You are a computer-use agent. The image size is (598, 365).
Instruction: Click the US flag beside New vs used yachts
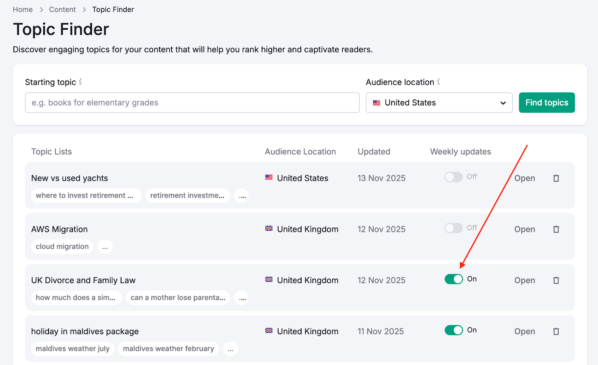click(269, 178)
